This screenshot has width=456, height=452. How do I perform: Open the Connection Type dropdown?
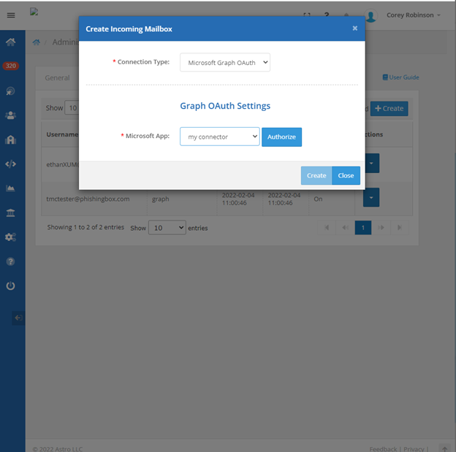point(225,63)
